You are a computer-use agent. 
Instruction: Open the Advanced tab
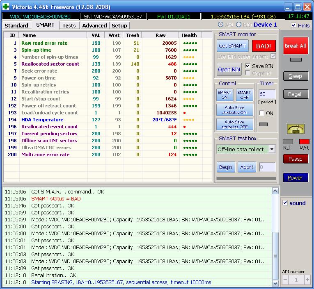tap(94, 25)
